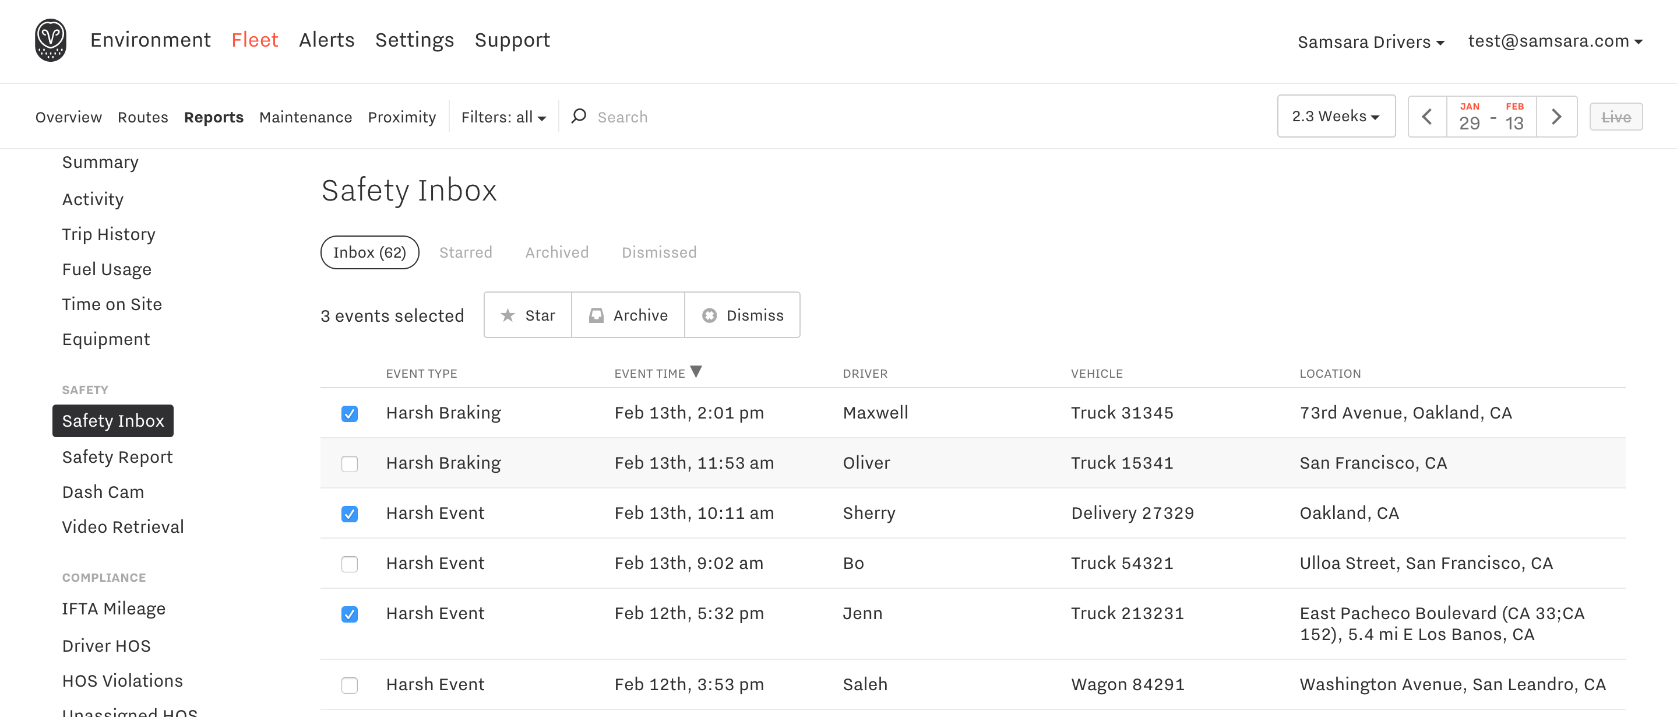Open the Alerts top menu
1677x717 pixels.
point(326,40)
